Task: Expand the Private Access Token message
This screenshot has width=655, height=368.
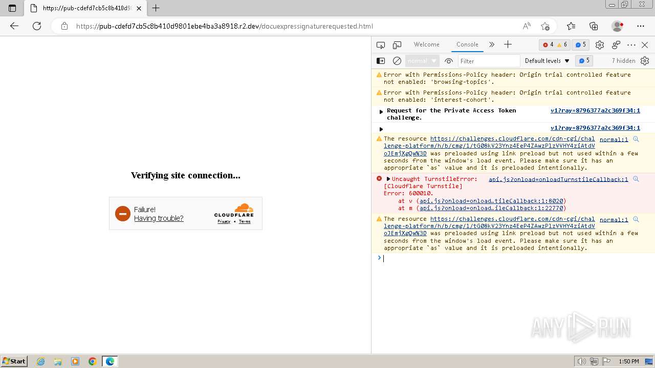Action: 381,111
